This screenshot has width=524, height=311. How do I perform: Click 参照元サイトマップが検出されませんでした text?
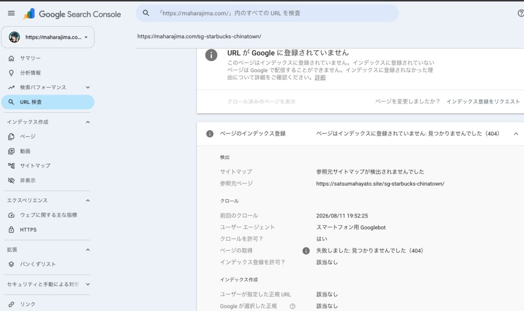tap(370, 172)
